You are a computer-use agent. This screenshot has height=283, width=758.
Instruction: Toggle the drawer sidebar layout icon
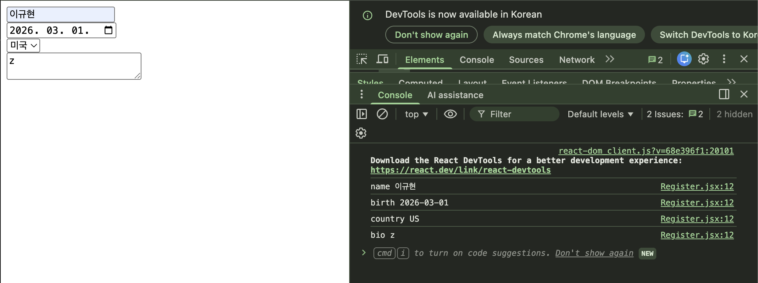tap(724, 94)
